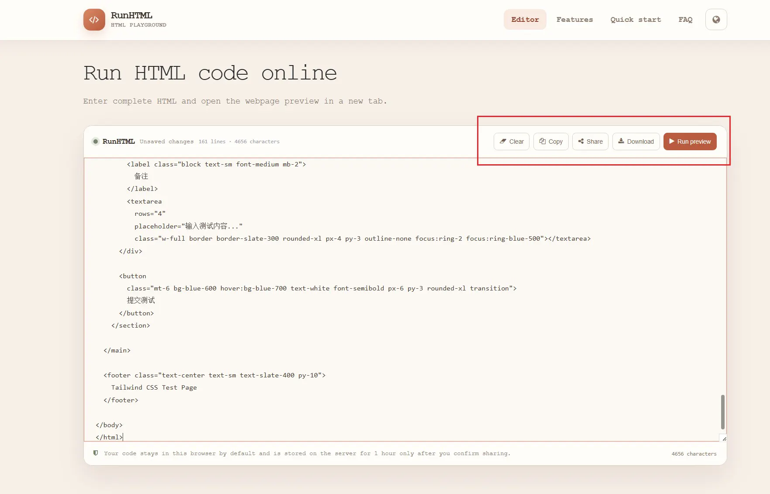770x494 pixels.
Task: Click the '<button' code line
Action: point(133,276)
